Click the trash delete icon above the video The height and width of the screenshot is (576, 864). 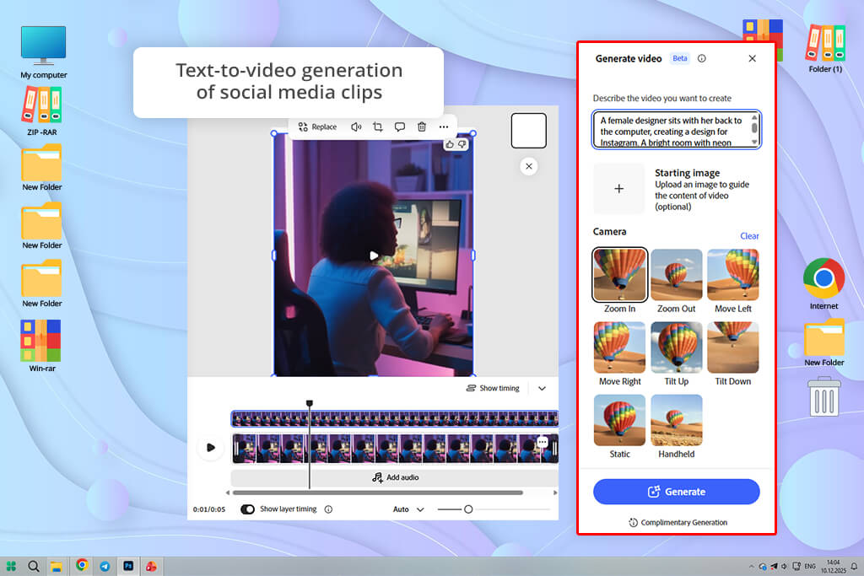click(422, 127)
